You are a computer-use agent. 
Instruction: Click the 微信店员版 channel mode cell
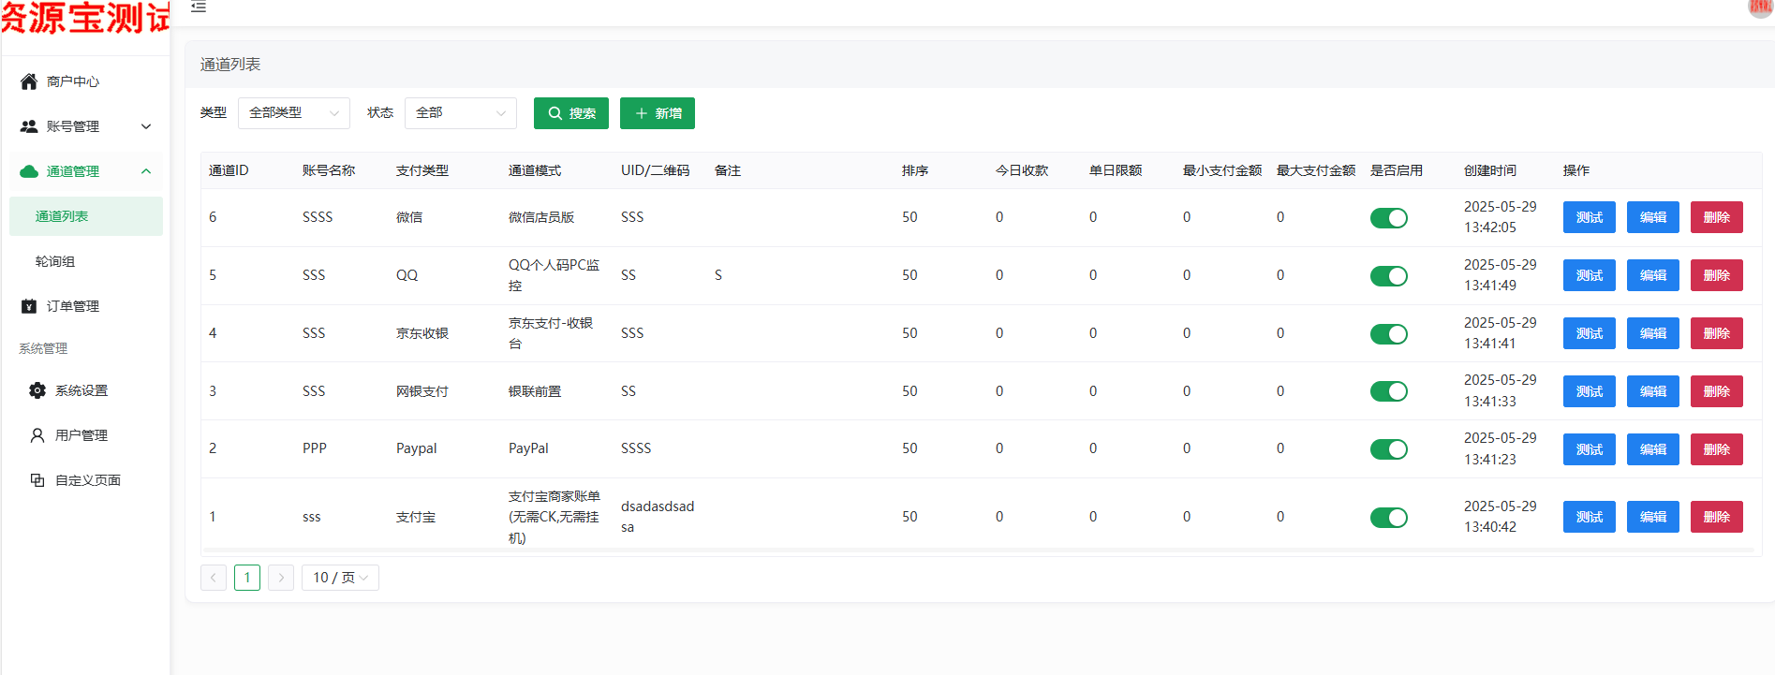pyautogui.click(x=541, y=217)
